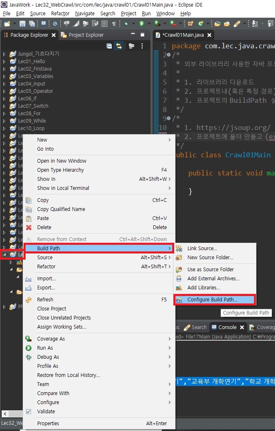
Task: Open the Window menu
Action: click(x=165, y=14)
